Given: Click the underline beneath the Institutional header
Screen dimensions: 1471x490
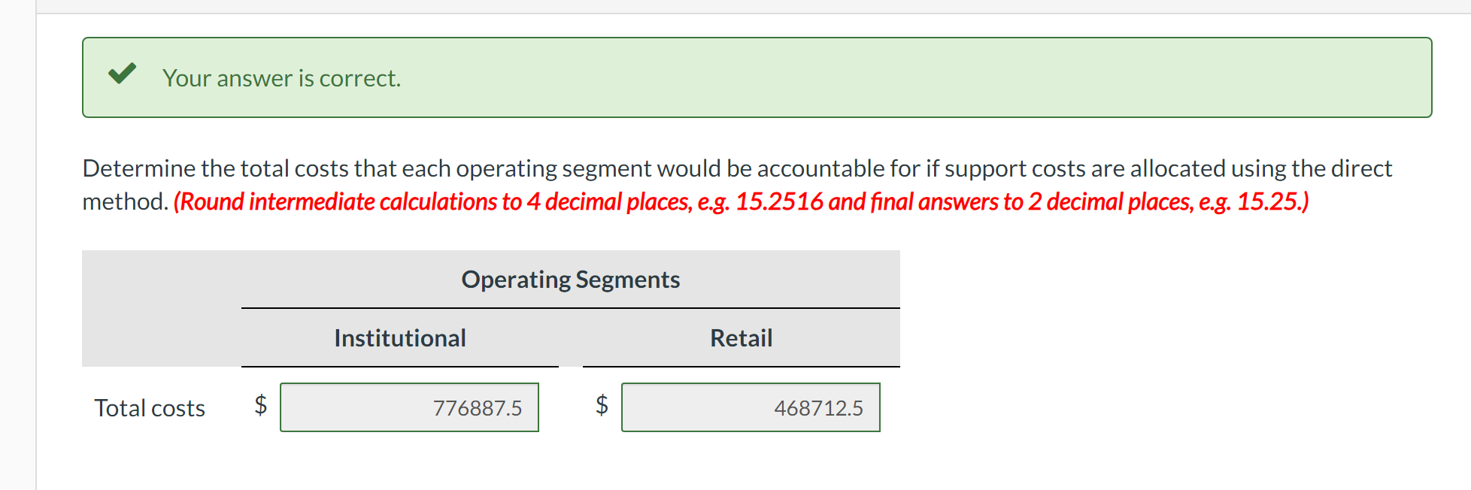Looking at the screenshot, I should click(399, 366).
